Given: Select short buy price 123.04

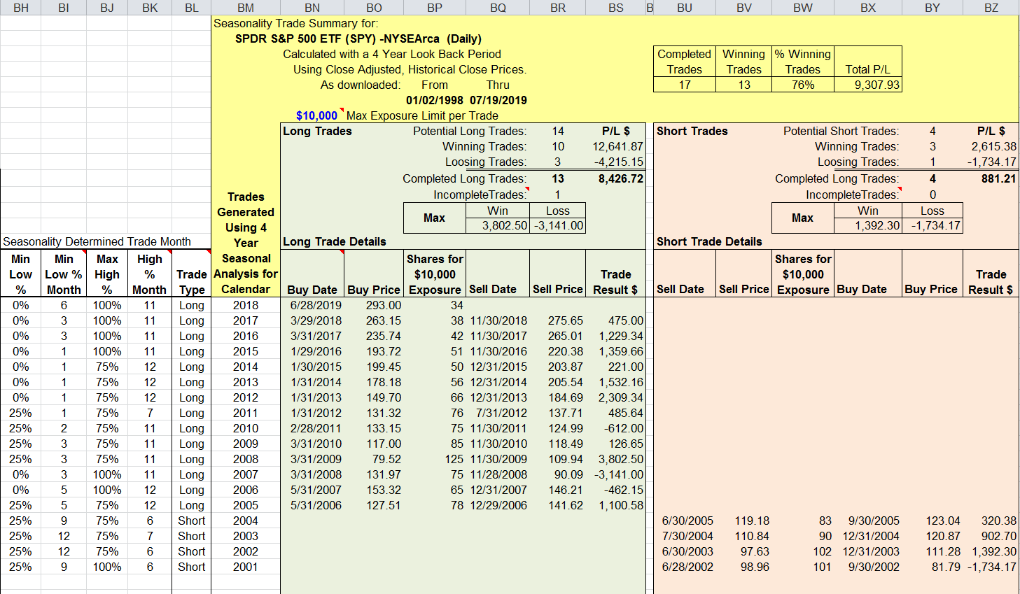Looking at the screenshot, I should [943, 521].
